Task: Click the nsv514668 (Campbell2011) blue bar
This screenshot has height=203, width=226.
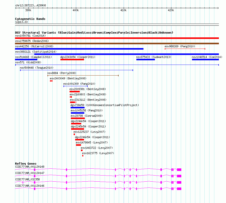Action: 26,60
